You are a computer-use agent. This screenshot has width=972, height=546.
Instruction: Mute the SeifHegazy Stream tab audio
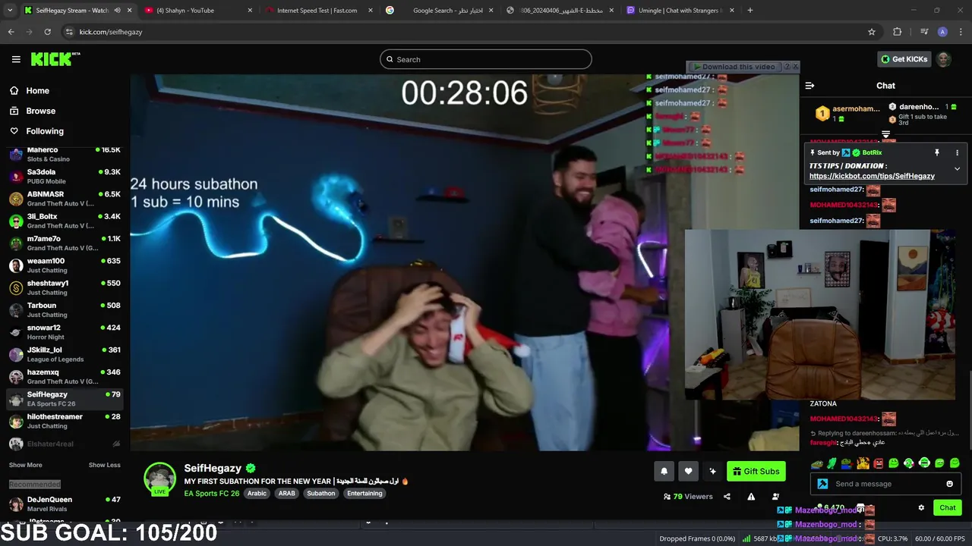click(x=117, y=11)
